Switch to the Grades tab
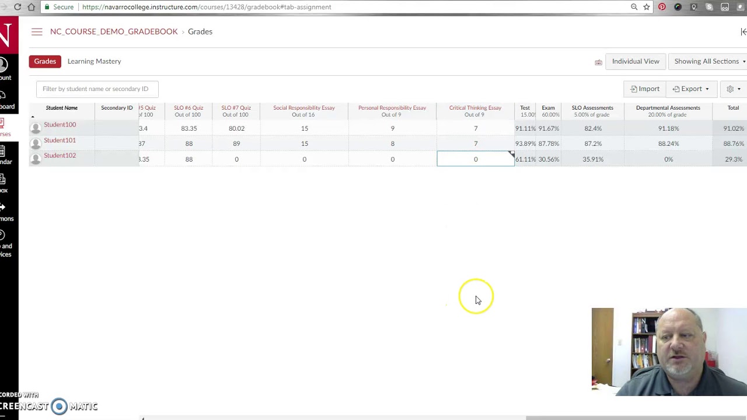 coord(45,61)
